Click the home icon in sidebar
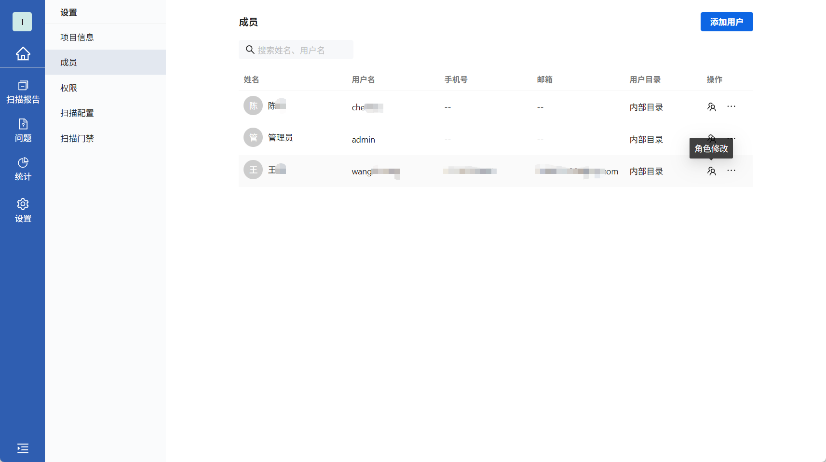826x462 pixels. click(23, 54)
